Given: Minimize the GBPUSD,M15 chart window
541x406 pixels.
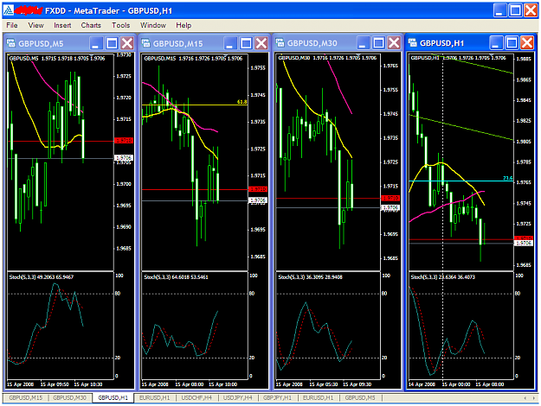Looking at the screenshot, I should 230,43.
